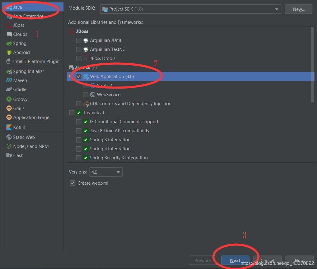Enable the Arquillian JUnit checkbox
Screen dimensions: 317x269
(79, 40)
